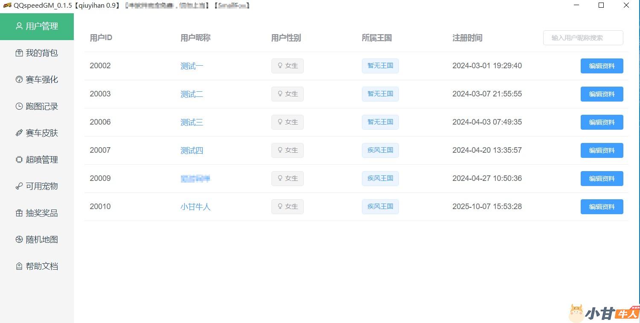
Task: Open the 小甘牛人 nickname link
Action: (x=195, y=207)
